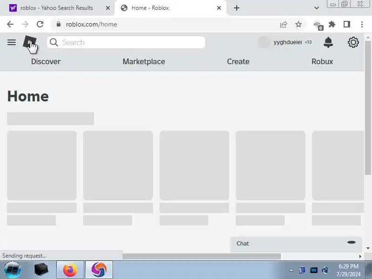The image size is (372, 279).
Task: Open the browser three-dot menu
Action: pos(362,24)
